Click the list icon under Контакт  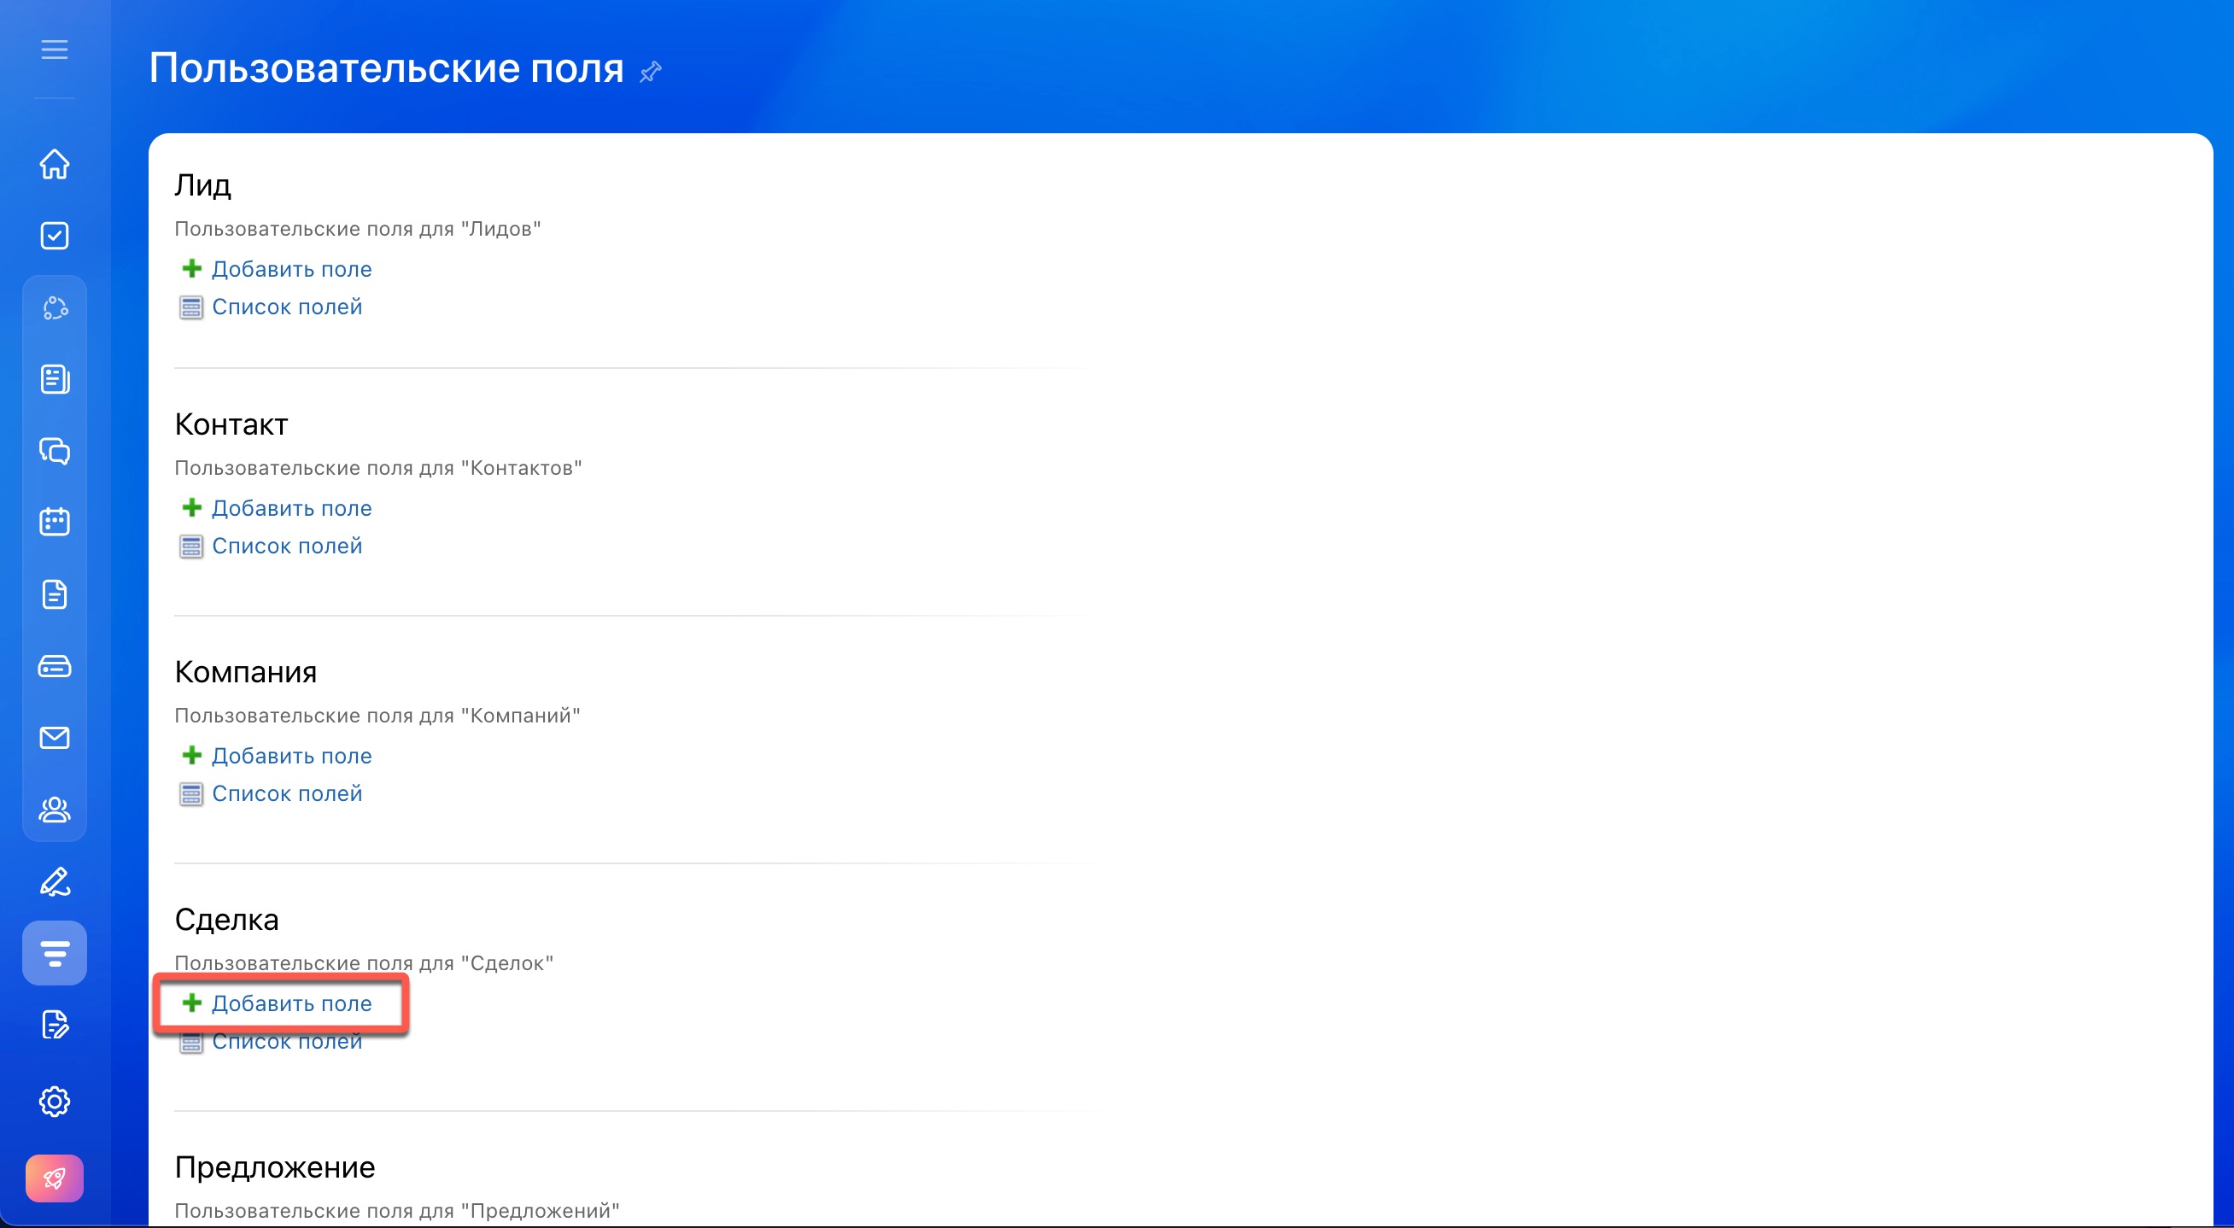click(190, 547)
